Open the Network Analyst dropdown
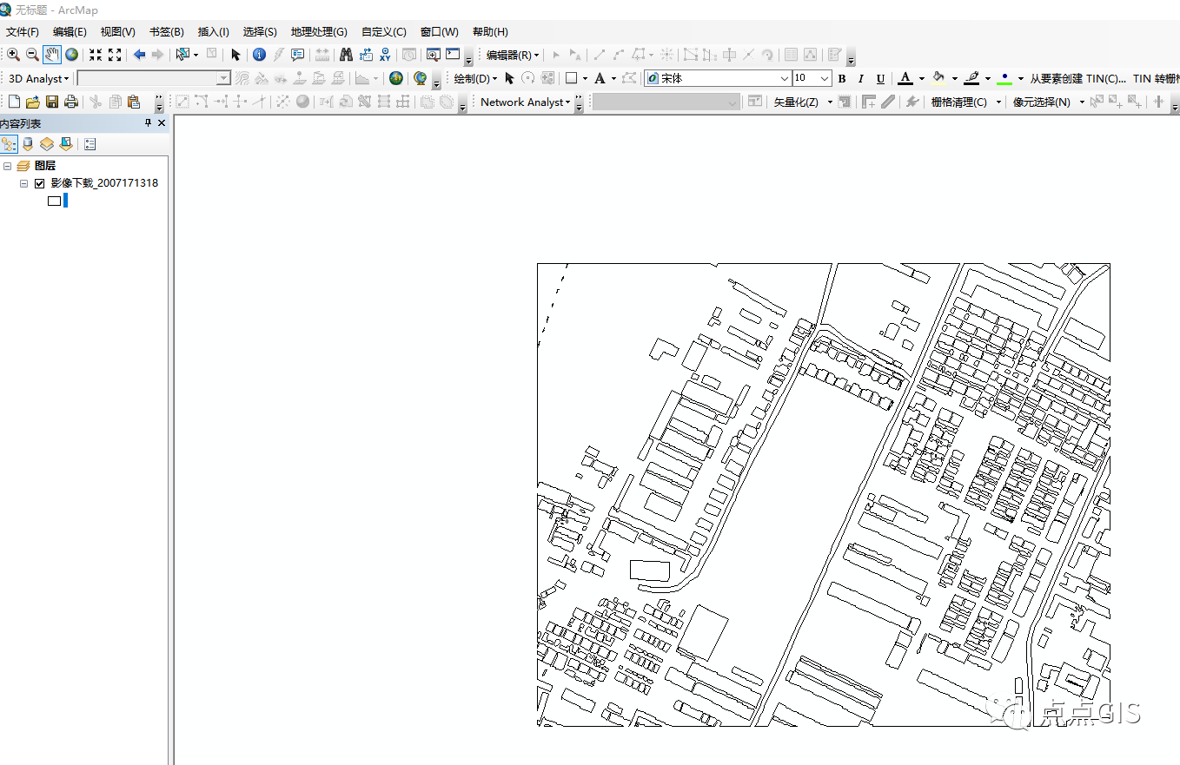Image resolution: width=1180 pixels, height=765 pixels. point(526,102)
